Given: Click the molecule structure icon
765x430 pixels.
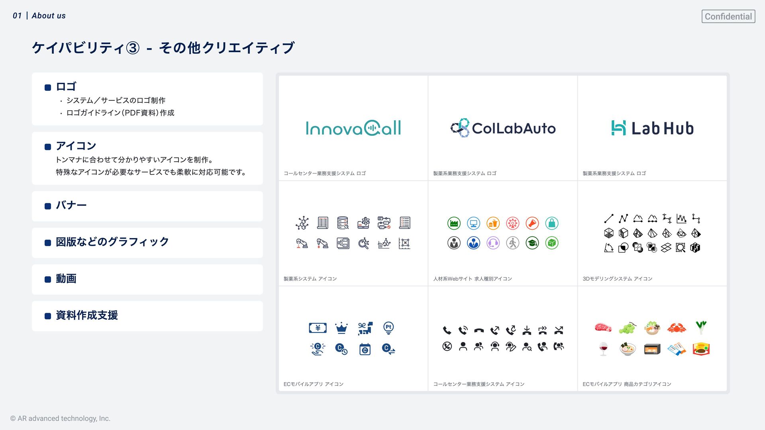Looking at the screenshot, I should click(302, 223).
